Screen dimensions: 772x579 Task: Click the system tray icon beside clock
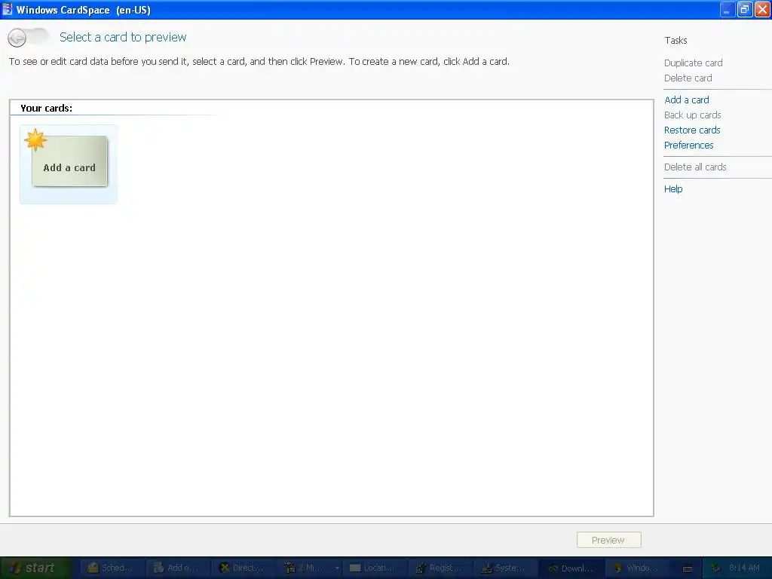pyautogui.click(x=716, y=568)
